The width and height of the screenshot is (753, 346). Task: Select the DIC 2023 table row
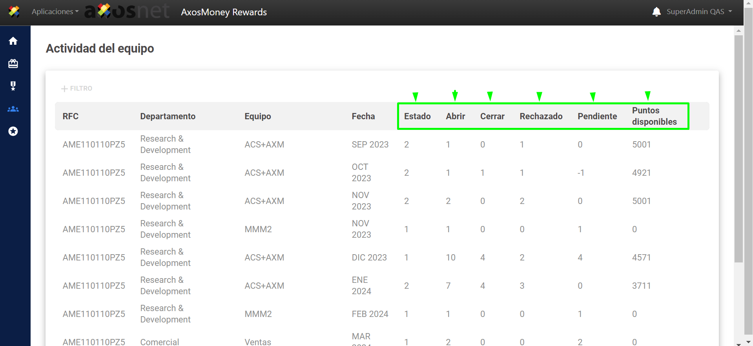click(369, 258)
